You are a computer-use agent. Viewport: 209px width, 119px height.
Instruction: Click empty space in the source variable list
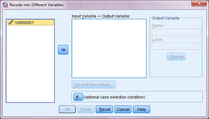[30, 64]
